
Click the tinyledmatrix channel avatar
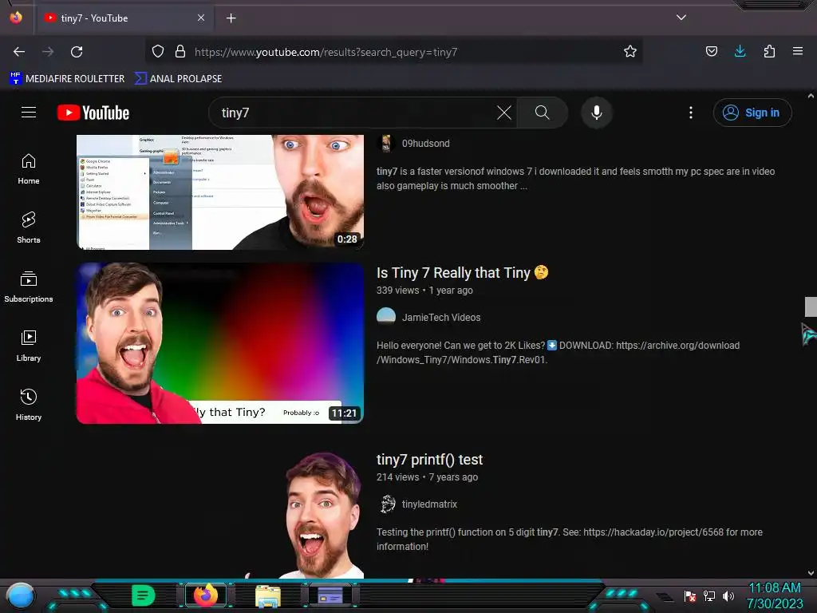(386, 504)
